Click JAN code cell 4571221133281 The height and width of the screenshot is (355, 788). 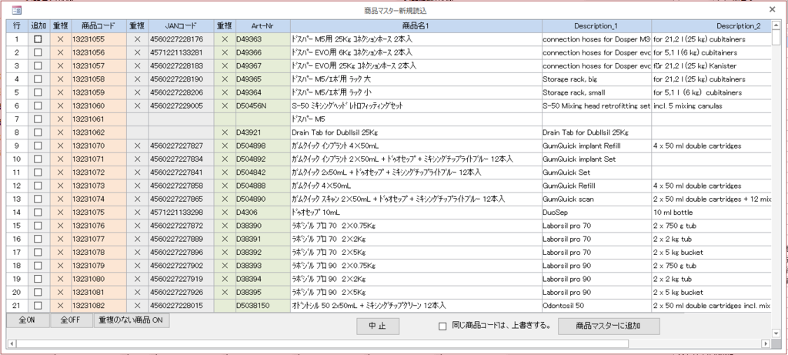tap(181, 52)
